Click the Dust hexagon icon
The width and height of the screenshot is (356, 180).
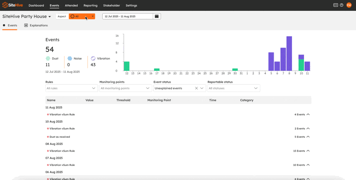(x=48, y=59)
